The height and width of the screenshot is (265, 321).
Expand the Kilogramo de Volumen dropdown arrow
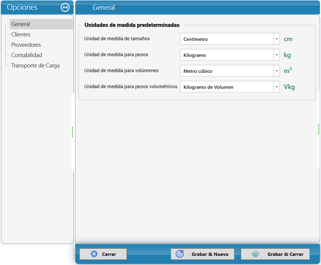click(277, 87)
